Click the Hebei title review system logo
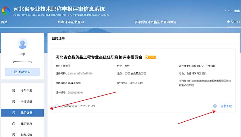 point(6,11)
